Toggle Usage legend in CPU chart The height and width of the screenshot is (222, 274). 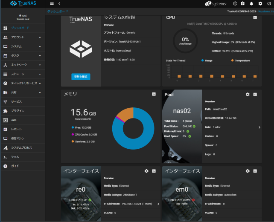tap(207, 61)
